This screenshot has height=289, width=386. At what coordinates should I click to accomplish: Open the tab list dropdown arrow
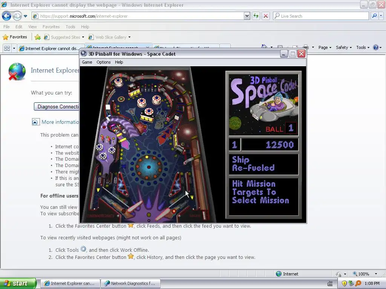pyautogui.click(x=14, y=49)
